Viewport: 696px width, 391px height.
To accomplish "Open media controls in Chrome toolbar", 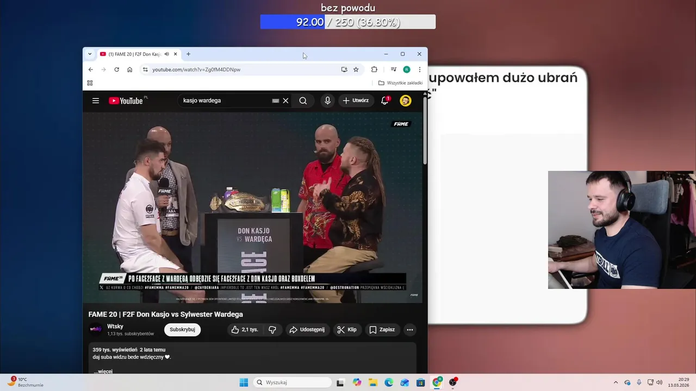I will [393, 70].
